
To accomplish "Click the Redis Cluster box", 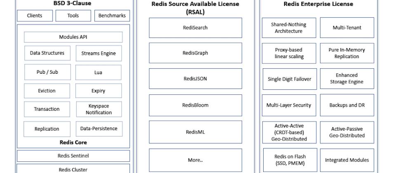I will [73, 168].
